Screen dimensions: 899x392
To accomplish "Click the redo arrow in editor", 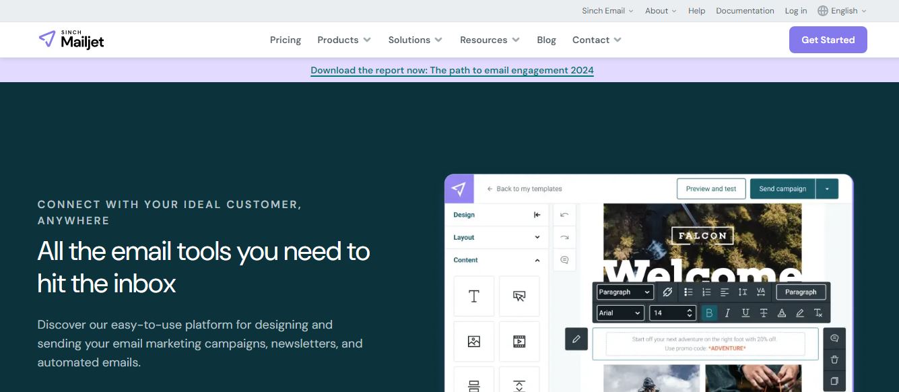I will [564, 237].
